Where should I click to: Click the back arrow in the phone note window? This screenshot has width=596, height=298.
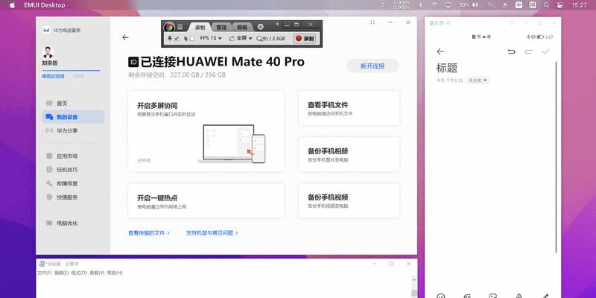[x=440, y=51]
